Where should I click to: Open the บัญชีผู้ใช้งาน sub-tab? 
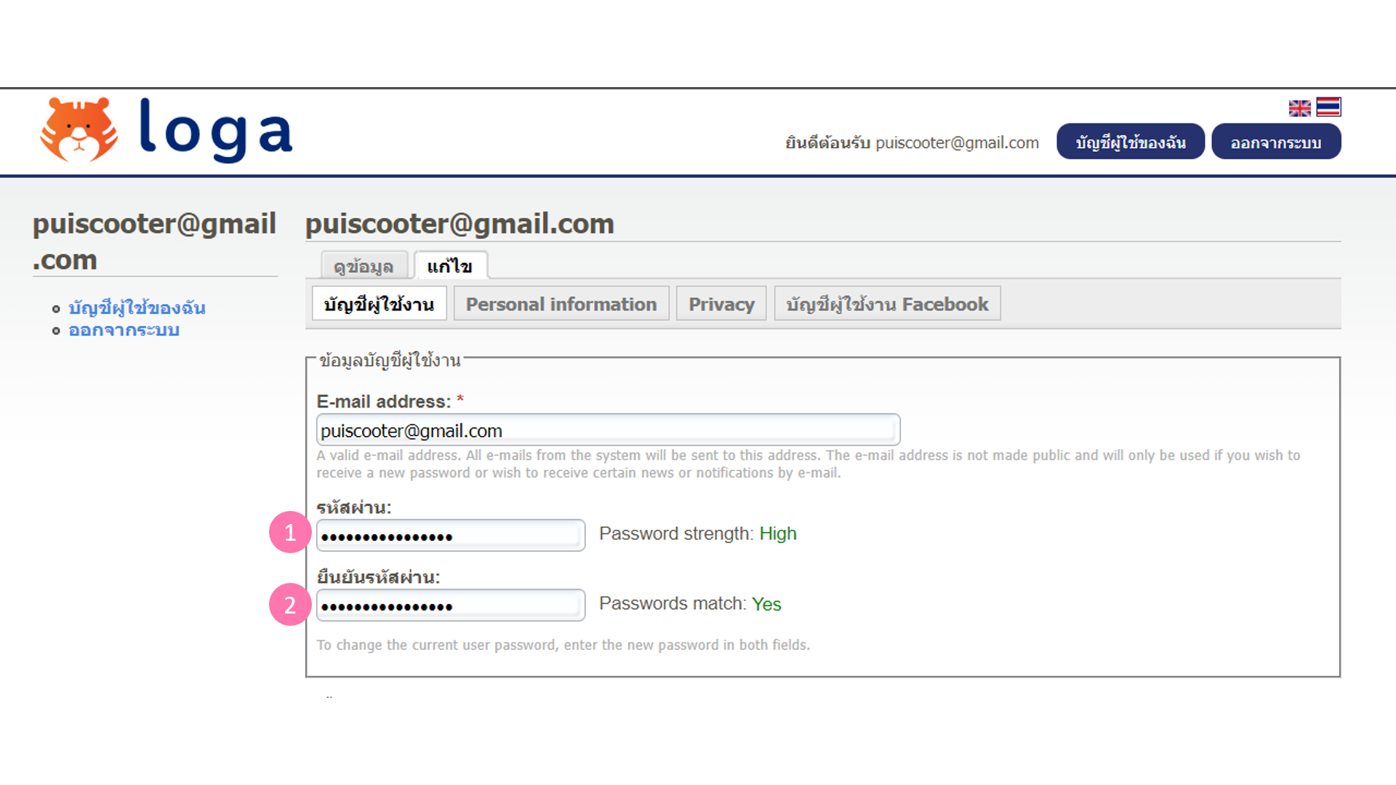pyautogui.click(x=379, y=304)
